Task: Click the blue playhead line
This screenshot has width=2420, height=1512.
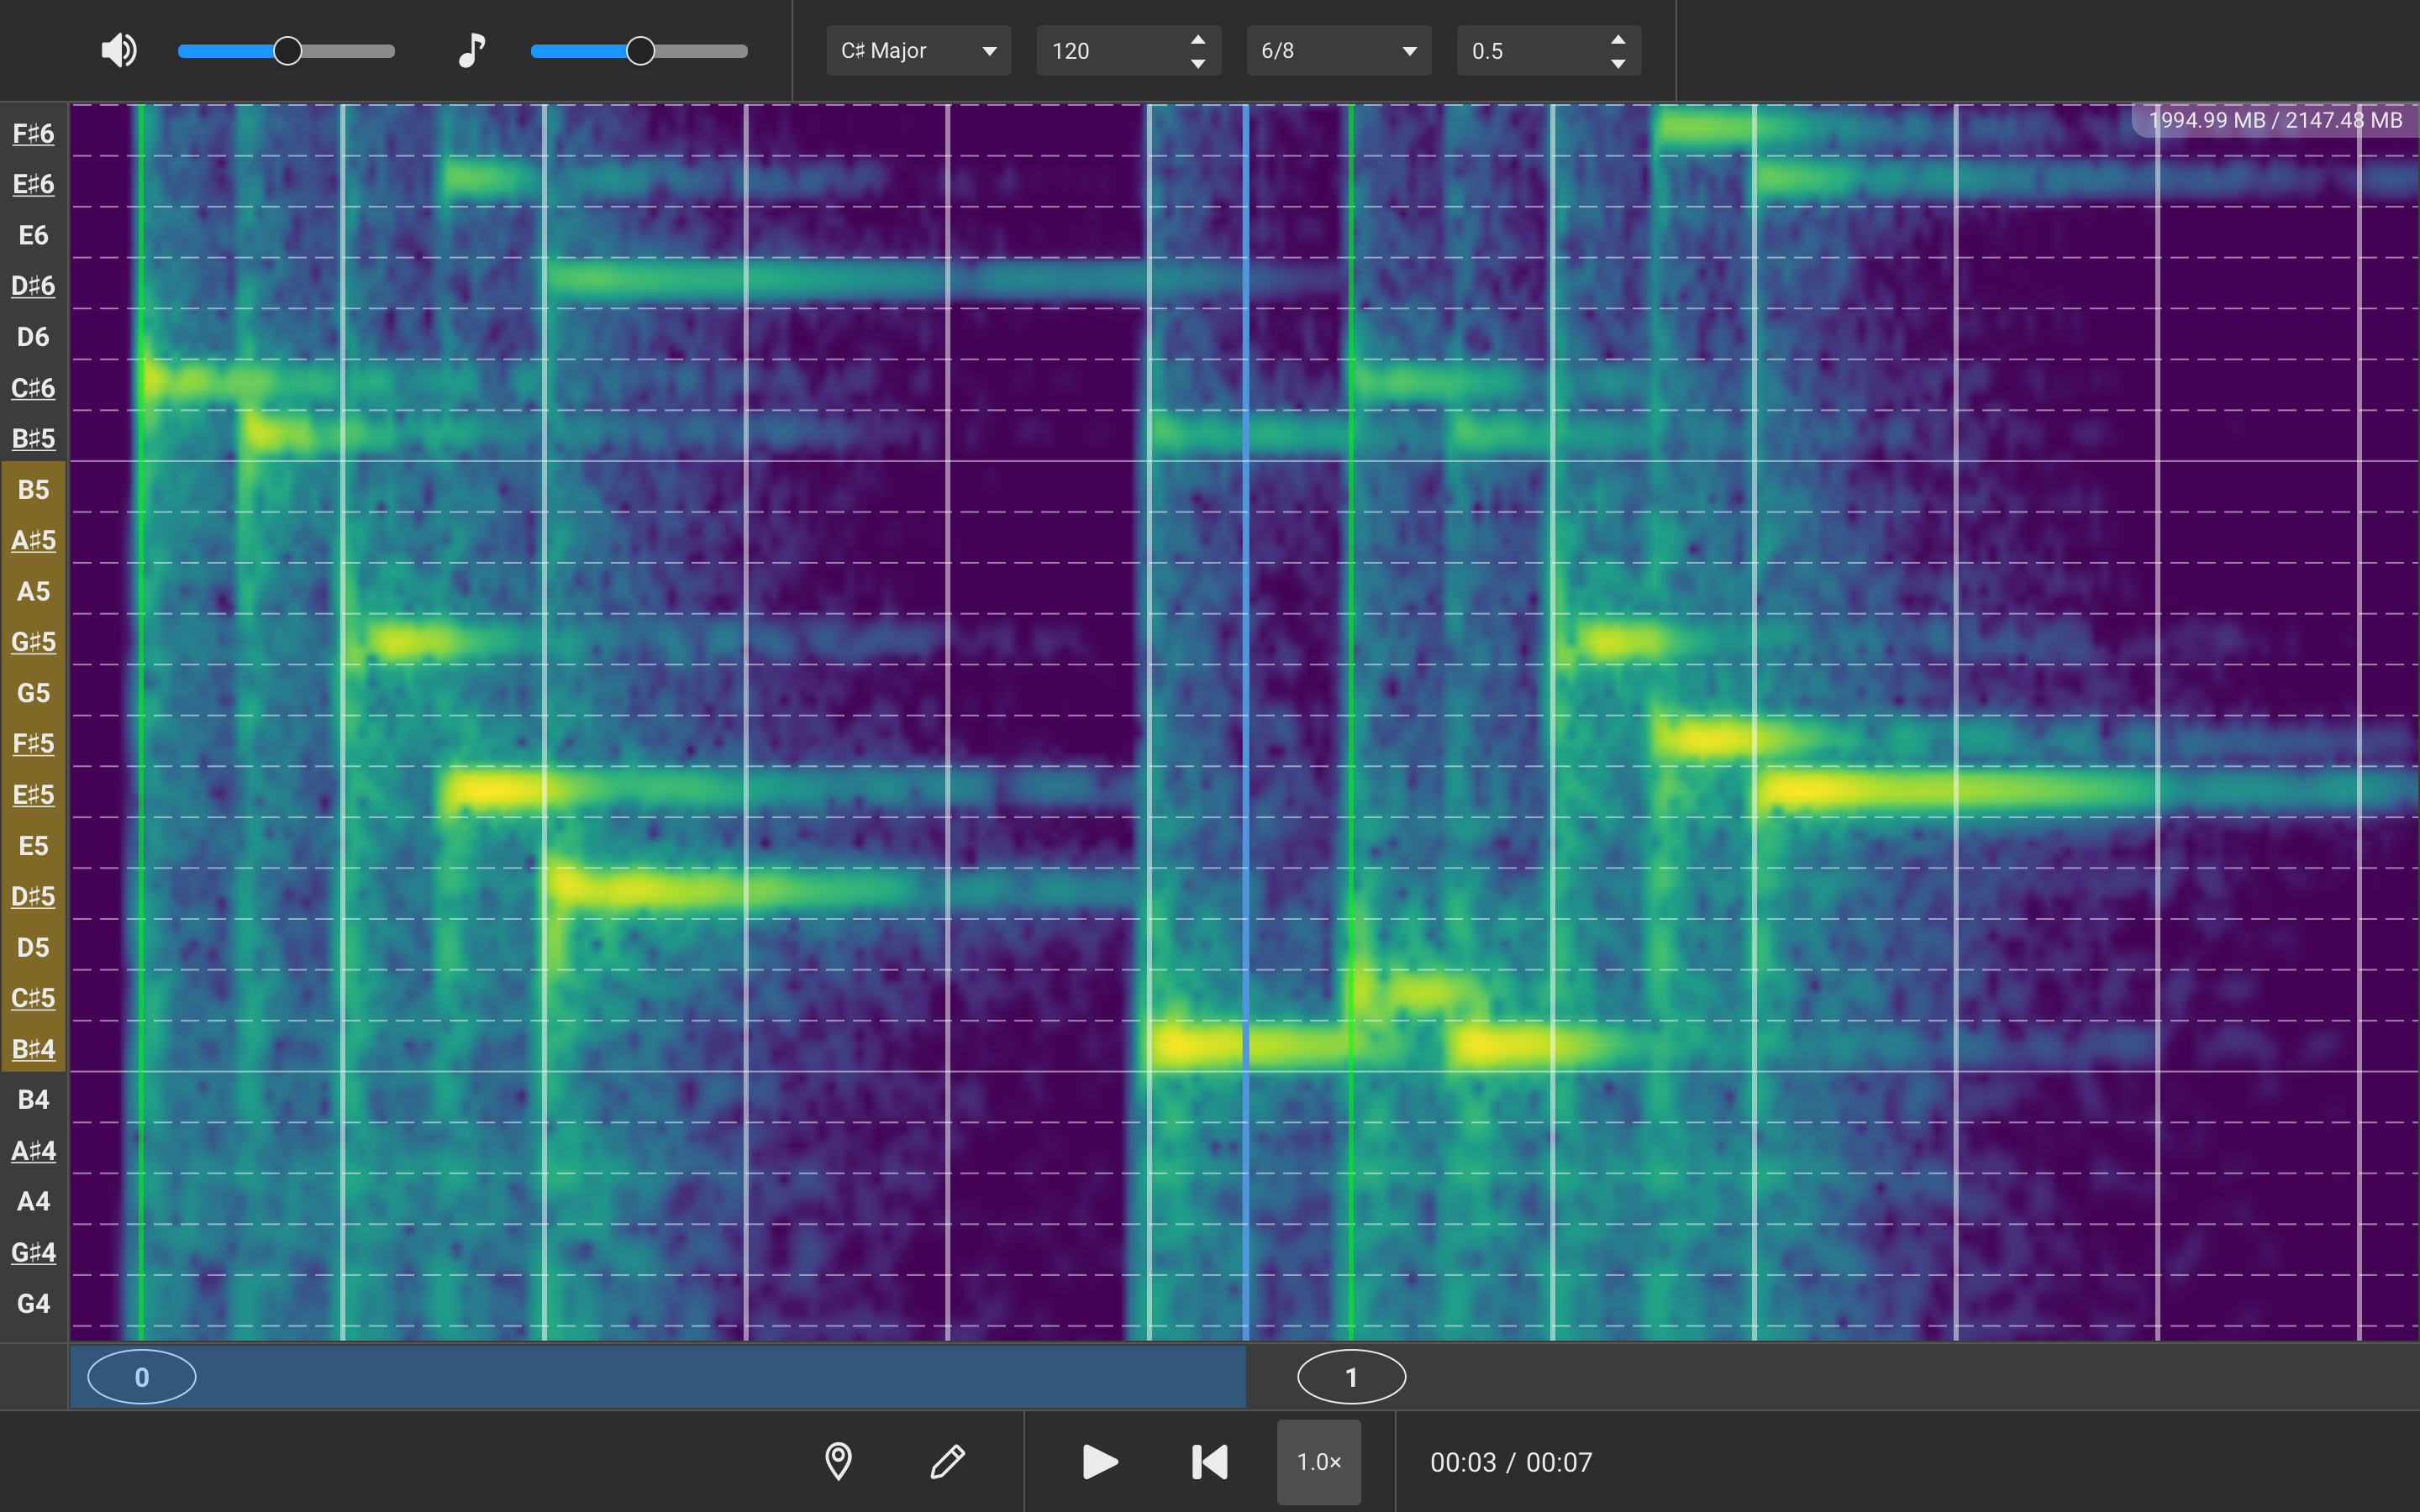Action: 1246,721
